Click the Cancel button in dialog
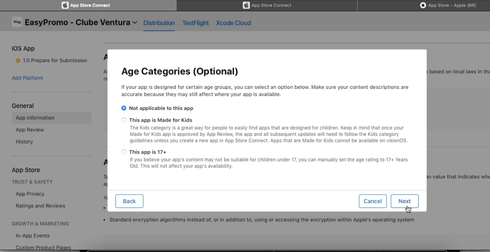Image resolution: width=490 pixels, height=252 pixels. click(x=373, y=201)
